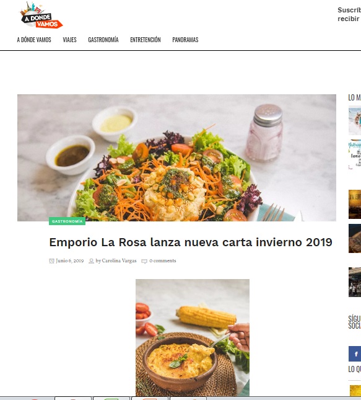Click the author icon before Carolina Vargas

coord(91,261)
